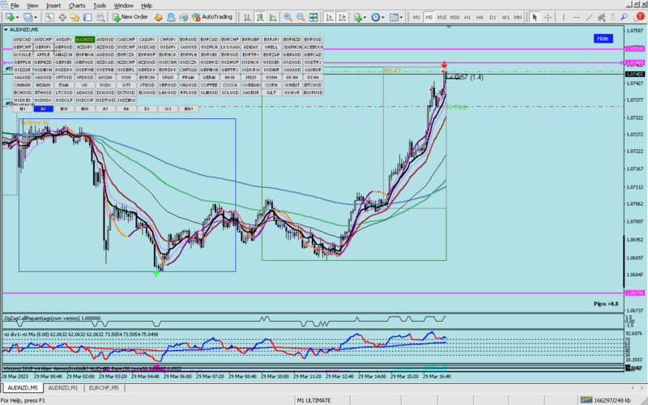Toggle chart shift
The height and width of the screenshot is (405, 648).
342,17
